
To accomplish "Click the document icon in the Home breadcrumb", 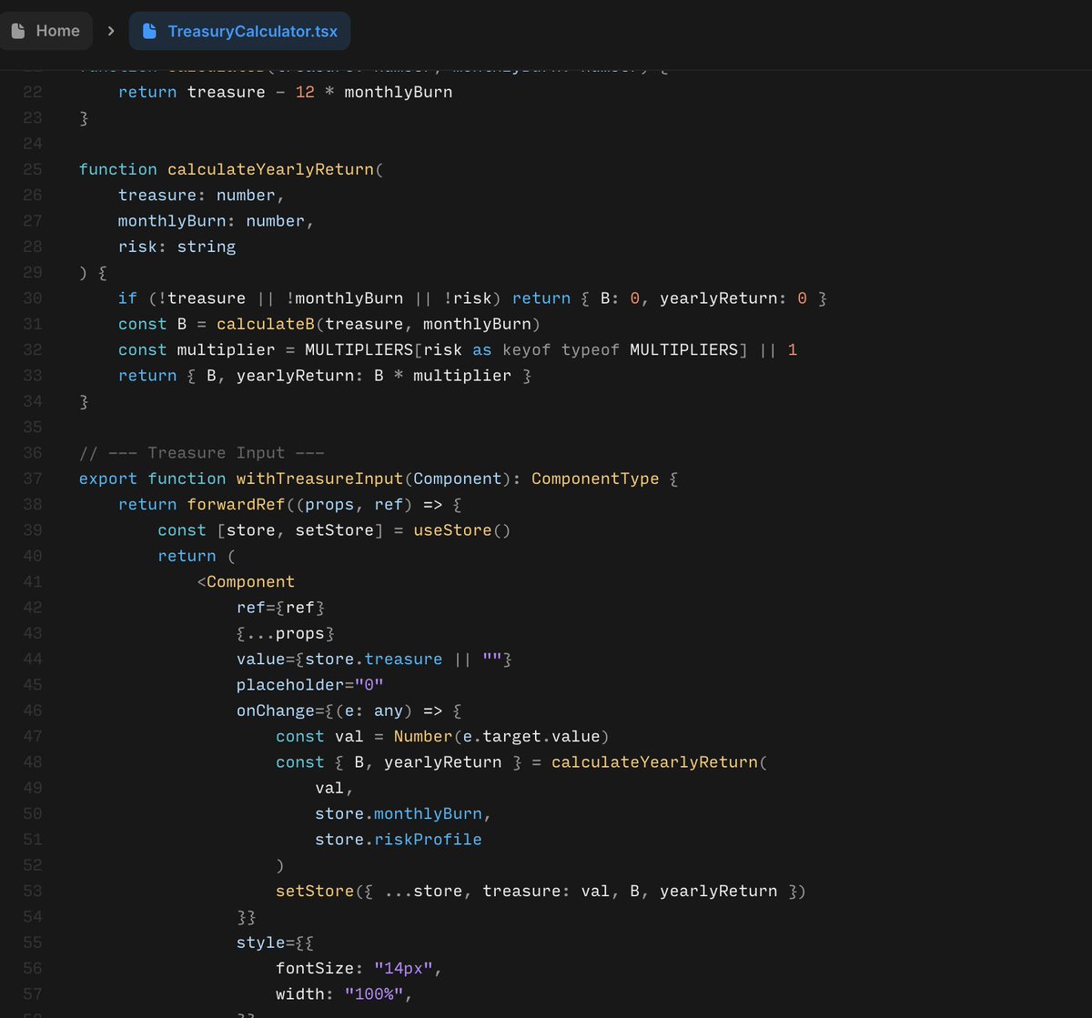I will (x=19, y=30).
